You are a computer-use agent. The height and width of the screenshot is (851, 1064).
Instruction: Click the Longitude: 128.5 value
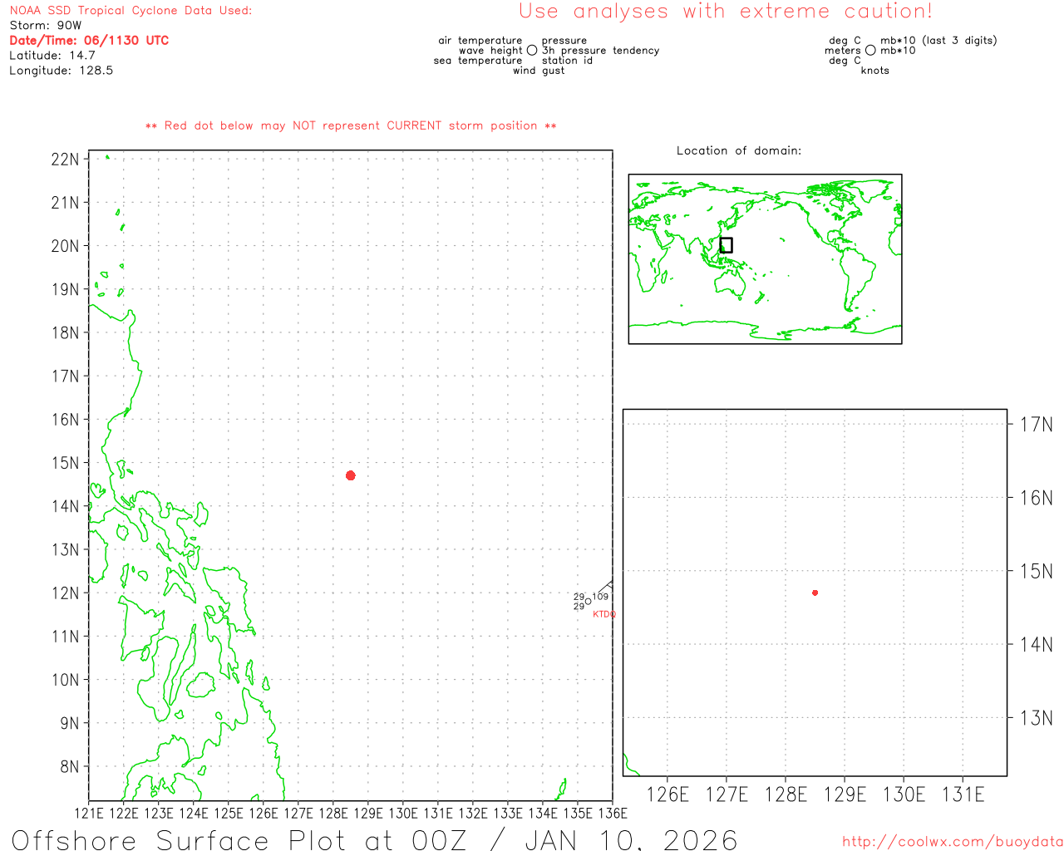[61, 71]
